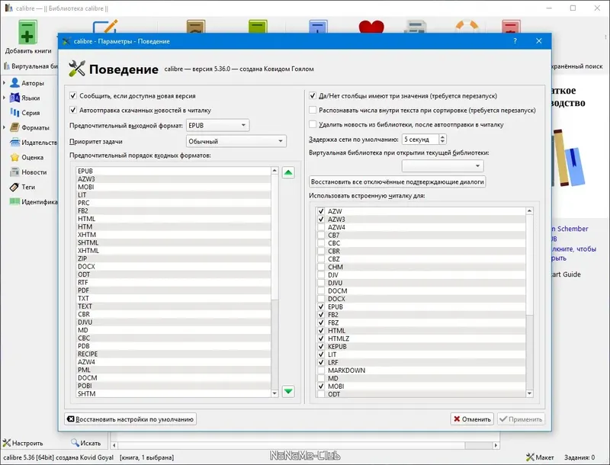The height and width of the screenshot is (465, 610).
Task: Toggle notify when new version available checkbox
Action: coord(73,95)
